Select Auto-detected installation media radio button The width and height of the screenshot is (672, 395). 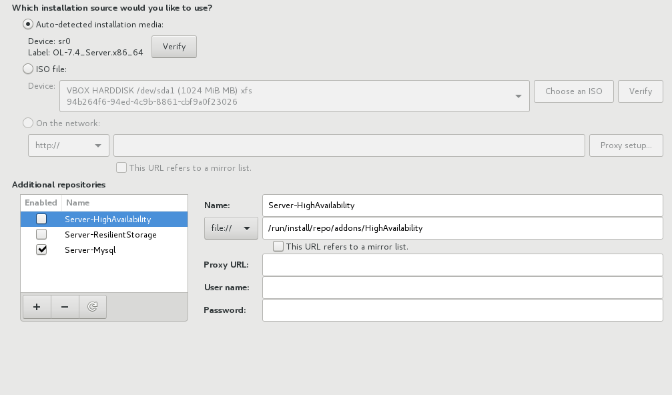pos(28,25)
